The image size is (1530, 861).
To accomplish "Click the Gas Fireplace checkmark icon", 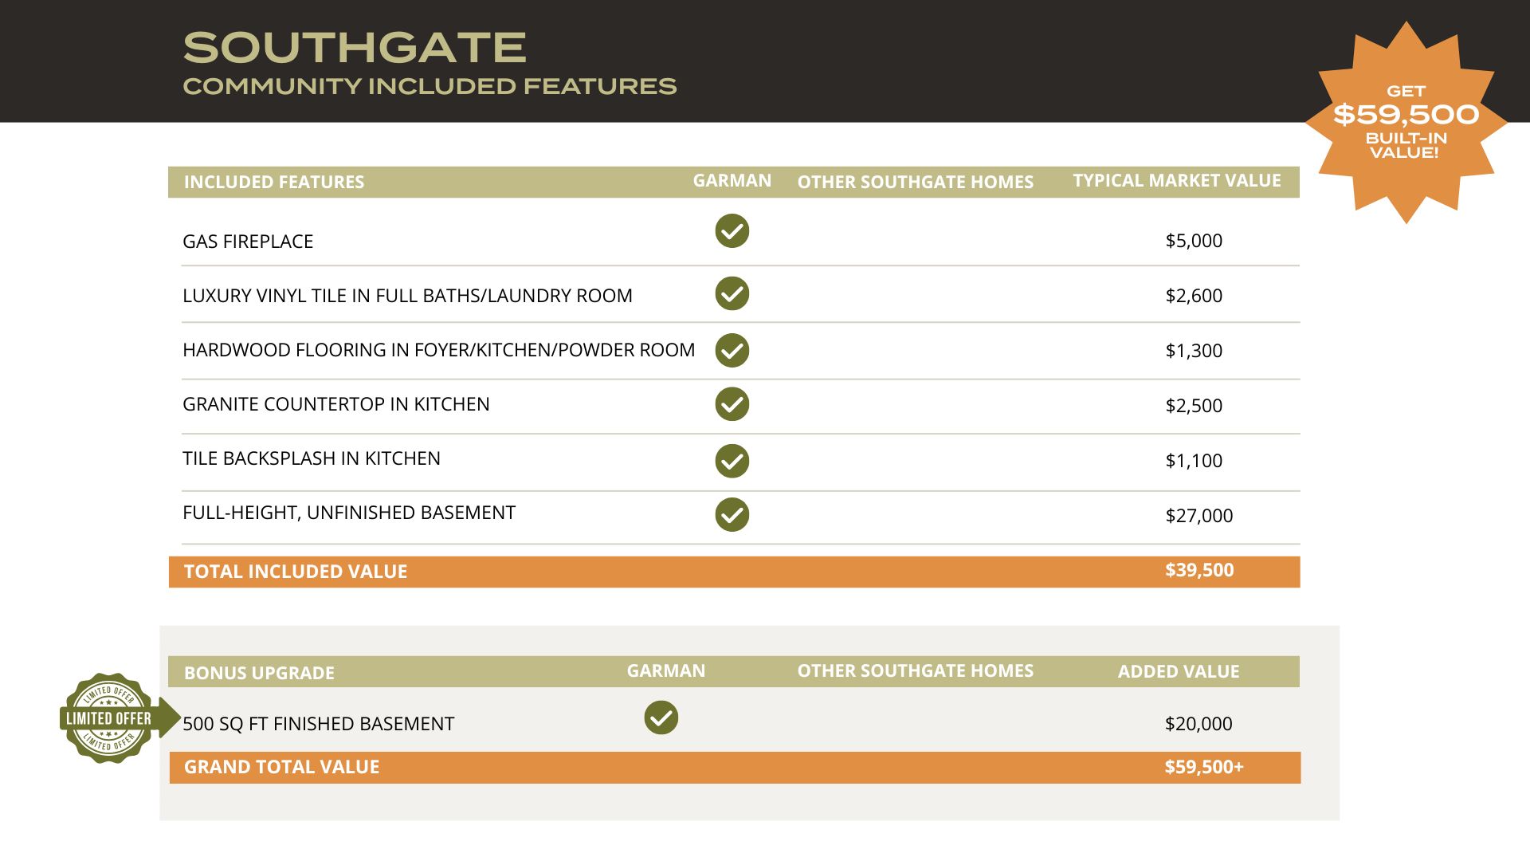I will [732, 231].
